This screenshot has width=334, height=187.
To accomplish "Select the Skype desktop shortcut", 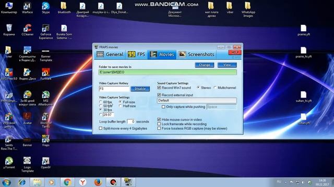I will point(46,8).
